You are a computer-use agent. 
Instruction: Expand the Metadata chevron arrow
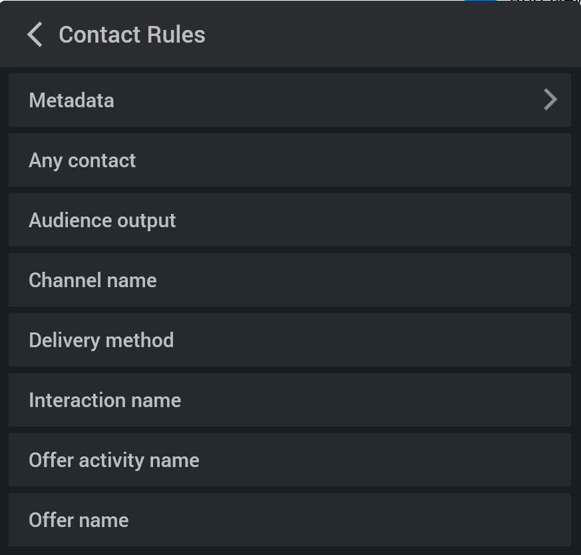[x=550, y=100]
